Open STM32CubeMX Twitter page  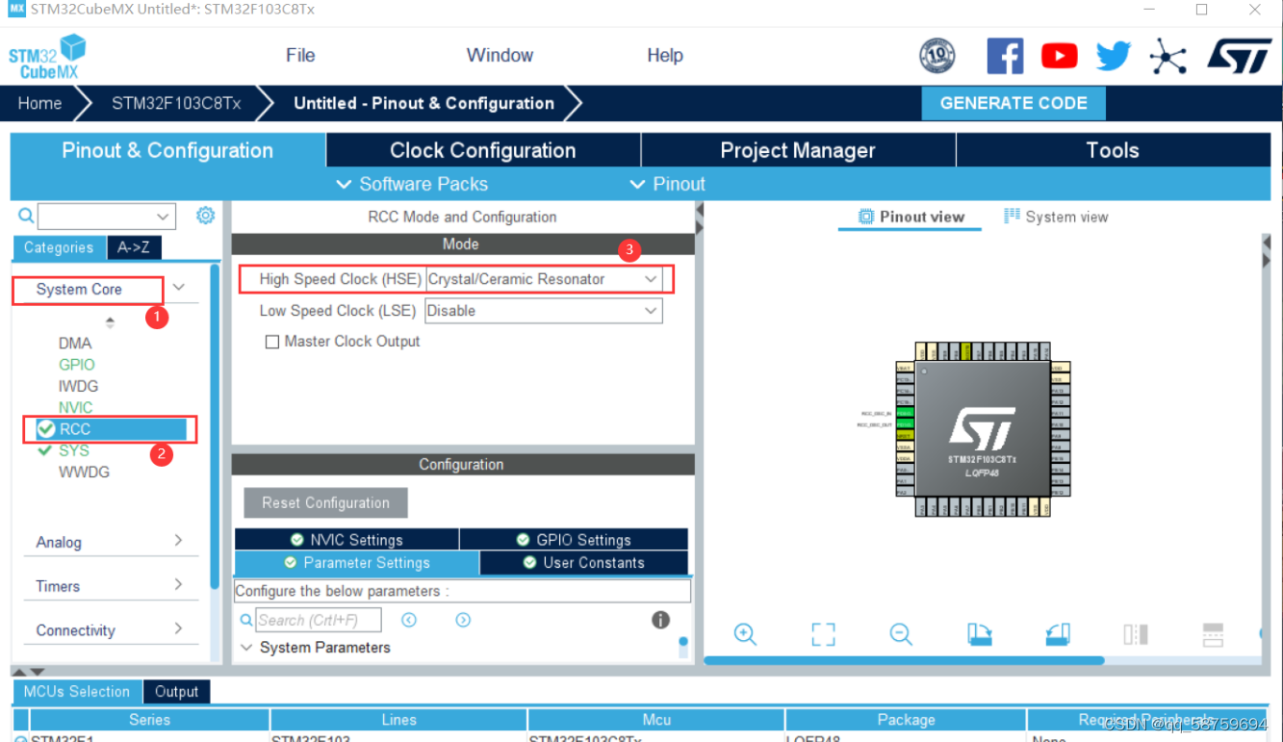pos(1114,55)
